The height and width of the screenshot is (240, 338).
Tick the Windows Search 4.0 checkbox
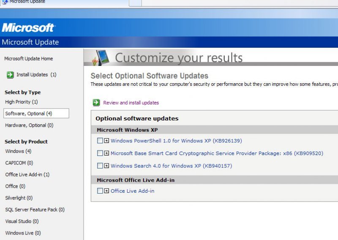coord(100,166)
